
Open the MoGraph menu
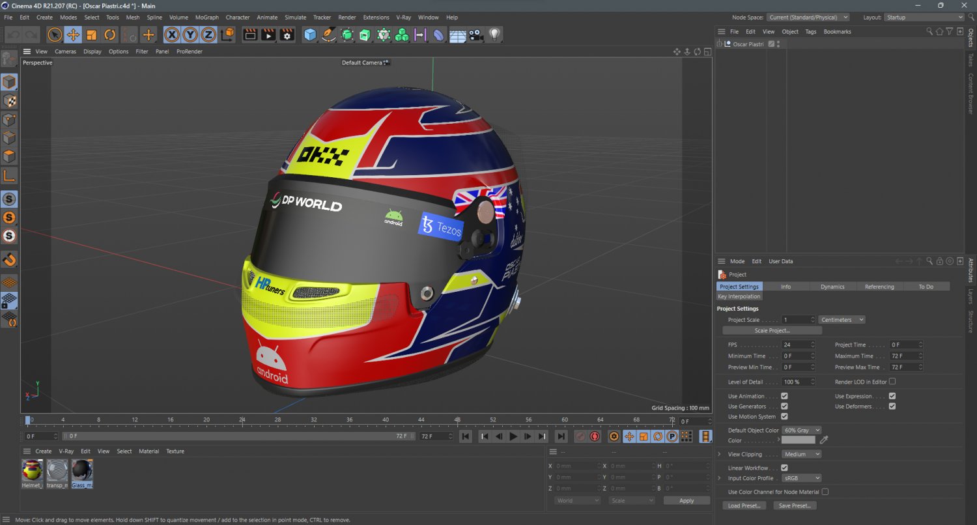coord(207,18)
